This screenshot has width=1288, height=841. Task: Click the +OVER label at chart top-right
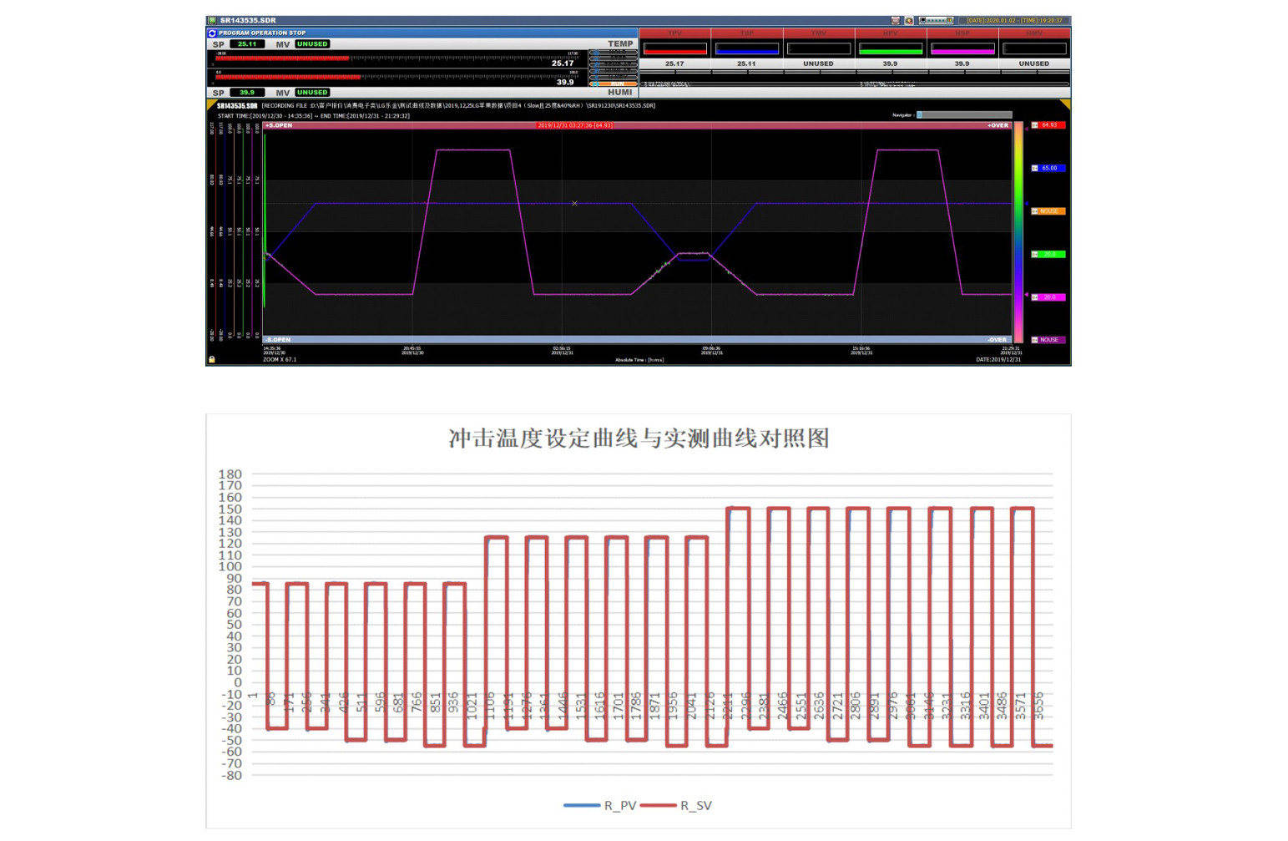(x=998, y=125)
